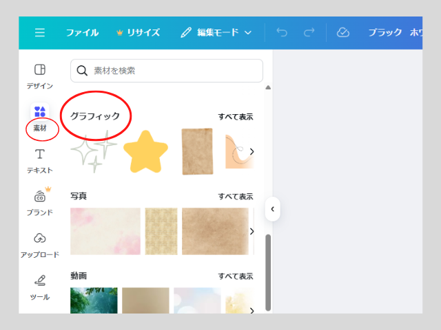This screenshot has height=330, width=441.
Task: Click the redo arrow
Action: click(x=309, y=32)
